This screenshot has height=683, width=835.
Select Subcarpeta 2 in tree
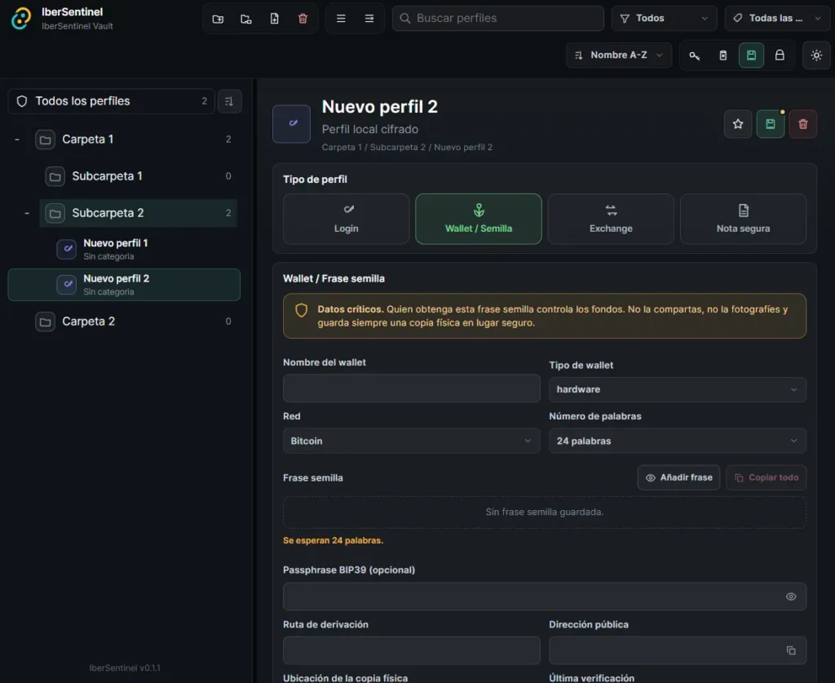point(139,213)
